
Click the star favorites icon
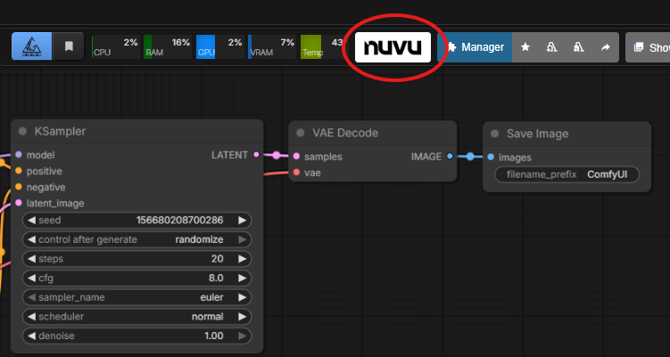click(x=525, y=47)
